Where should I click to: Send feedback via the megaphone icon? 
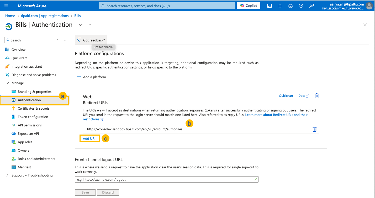pyautogui.click(x=311, y=6)
